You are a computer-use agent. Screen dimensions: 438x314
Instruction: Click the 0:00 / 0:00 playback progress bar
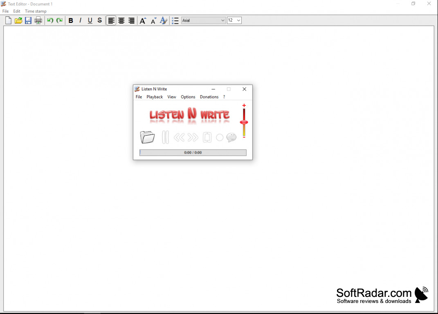click(193, 153)
